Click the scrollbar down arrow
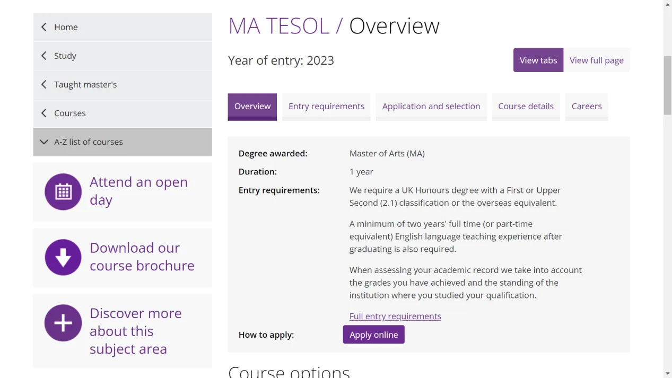The image size is (672, 378). click(x=667, y=373)
